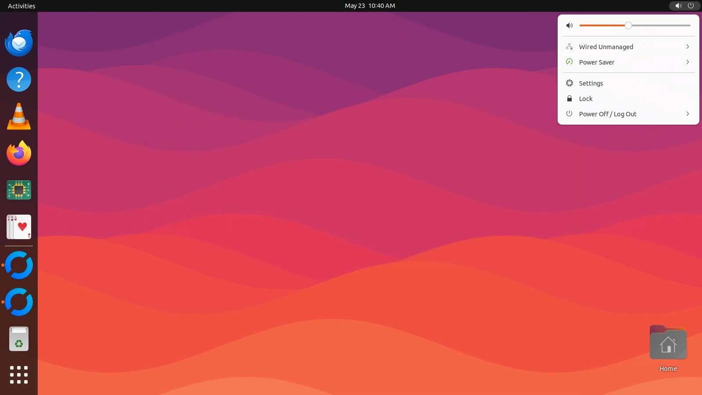
Task: Open the CPU chip hardware app
Action: [19, 190]
